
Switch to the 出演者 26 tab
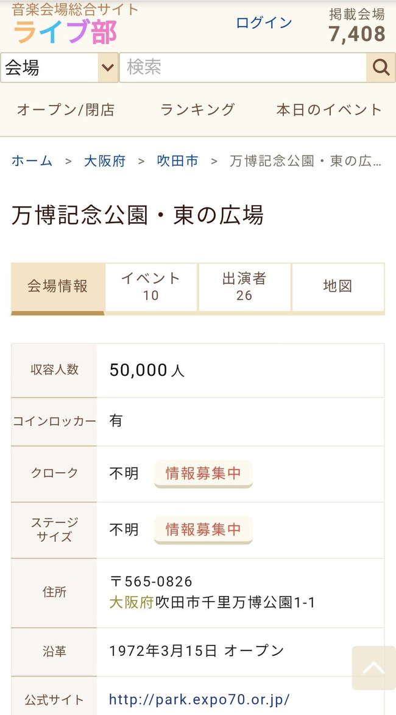tap(244, 287)
